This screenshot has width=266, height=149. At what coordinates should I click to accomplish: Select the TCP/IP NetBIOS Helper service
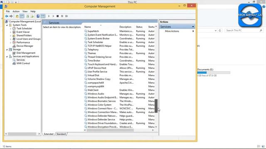[x=120, y=46]
